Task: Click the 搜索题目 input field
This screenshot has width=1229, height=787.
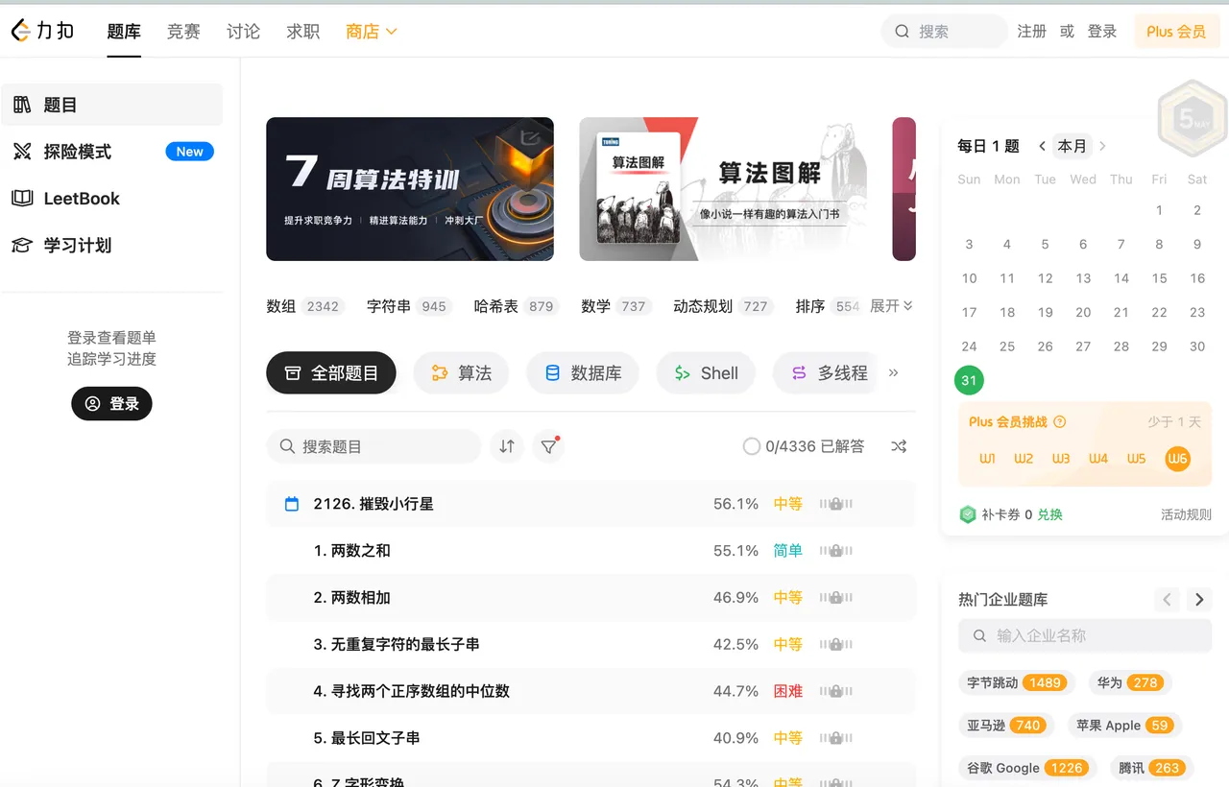Action: tap(374, 446)
